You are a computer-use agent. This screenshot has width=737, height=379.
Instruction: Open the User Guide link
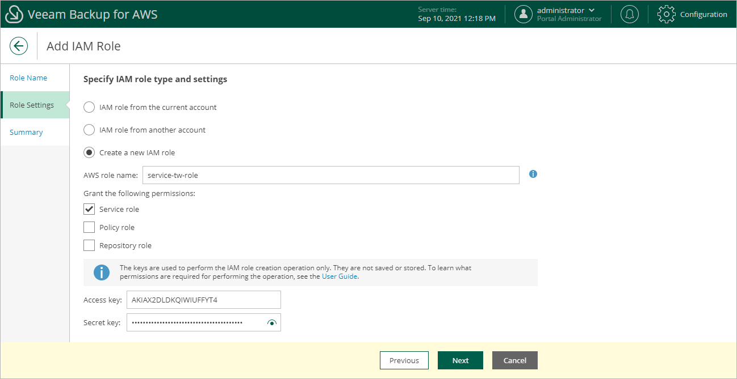(x=340, y=276)
